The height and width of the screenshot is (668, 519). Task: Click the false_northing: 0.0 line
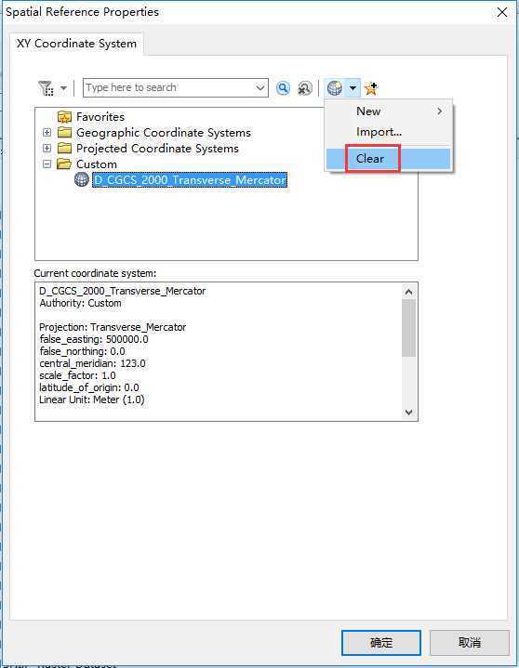82,351
